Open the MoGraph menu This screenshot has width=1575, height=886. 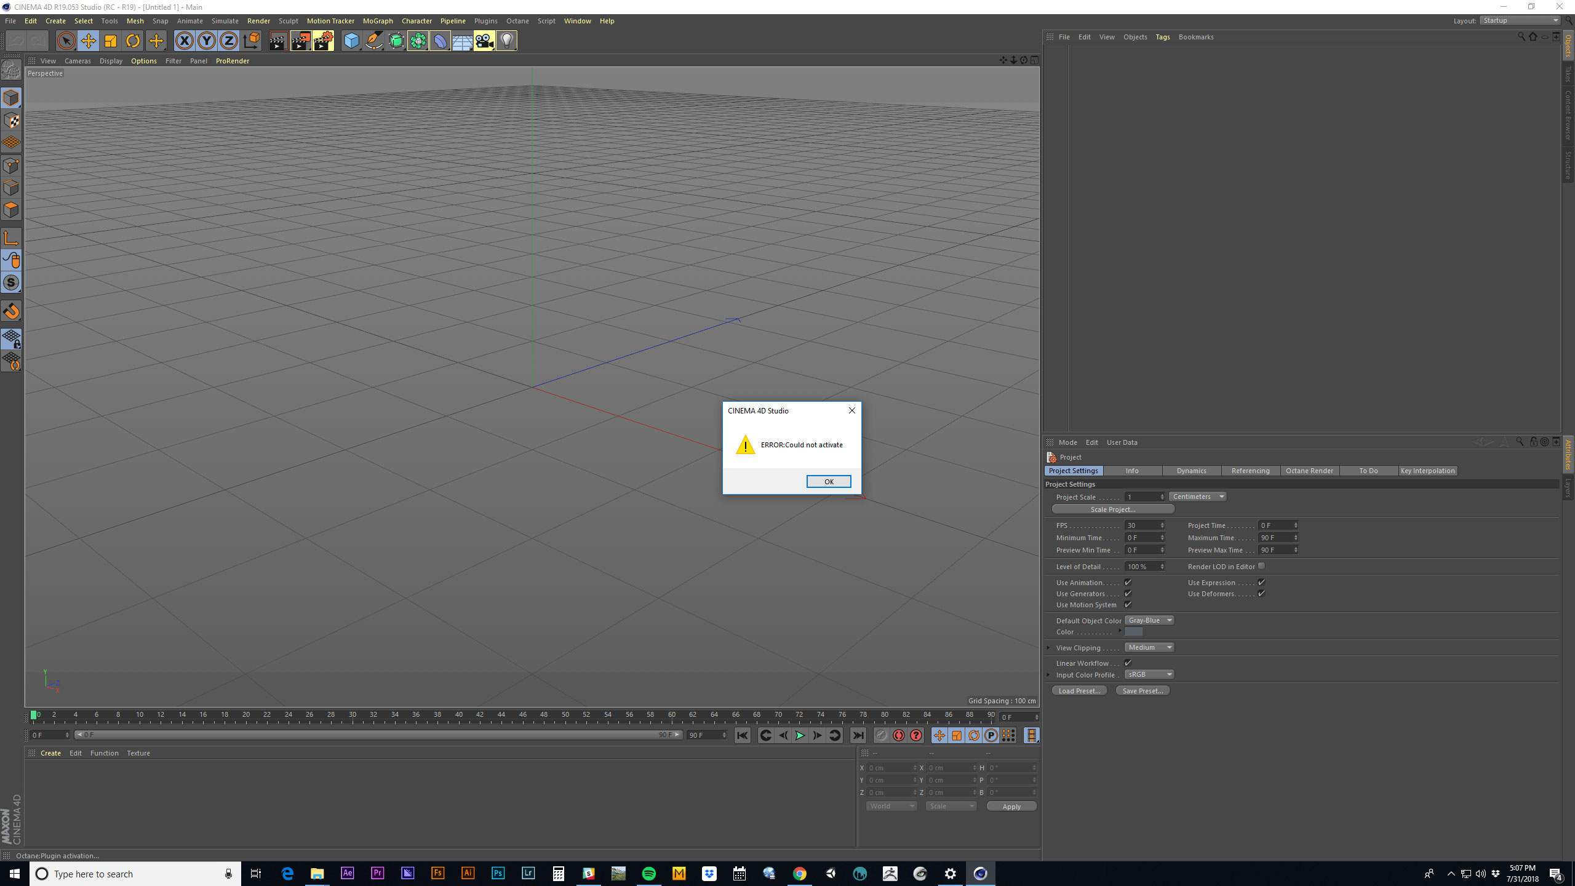377,21
